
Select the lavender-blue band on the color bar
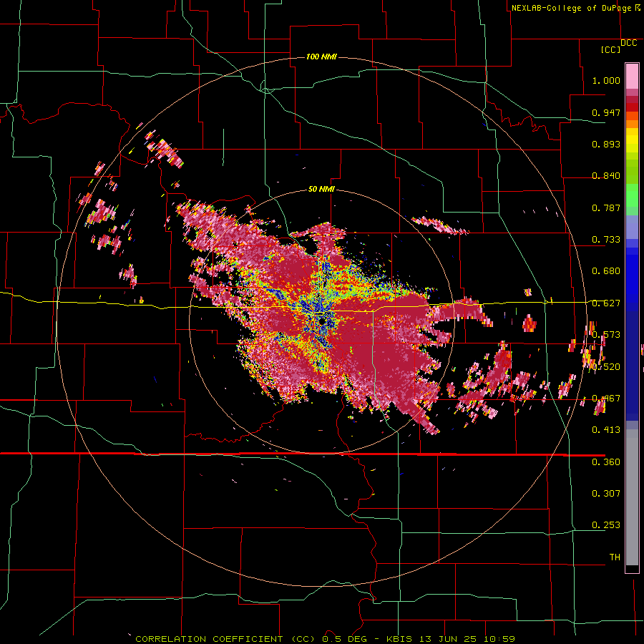632,227
